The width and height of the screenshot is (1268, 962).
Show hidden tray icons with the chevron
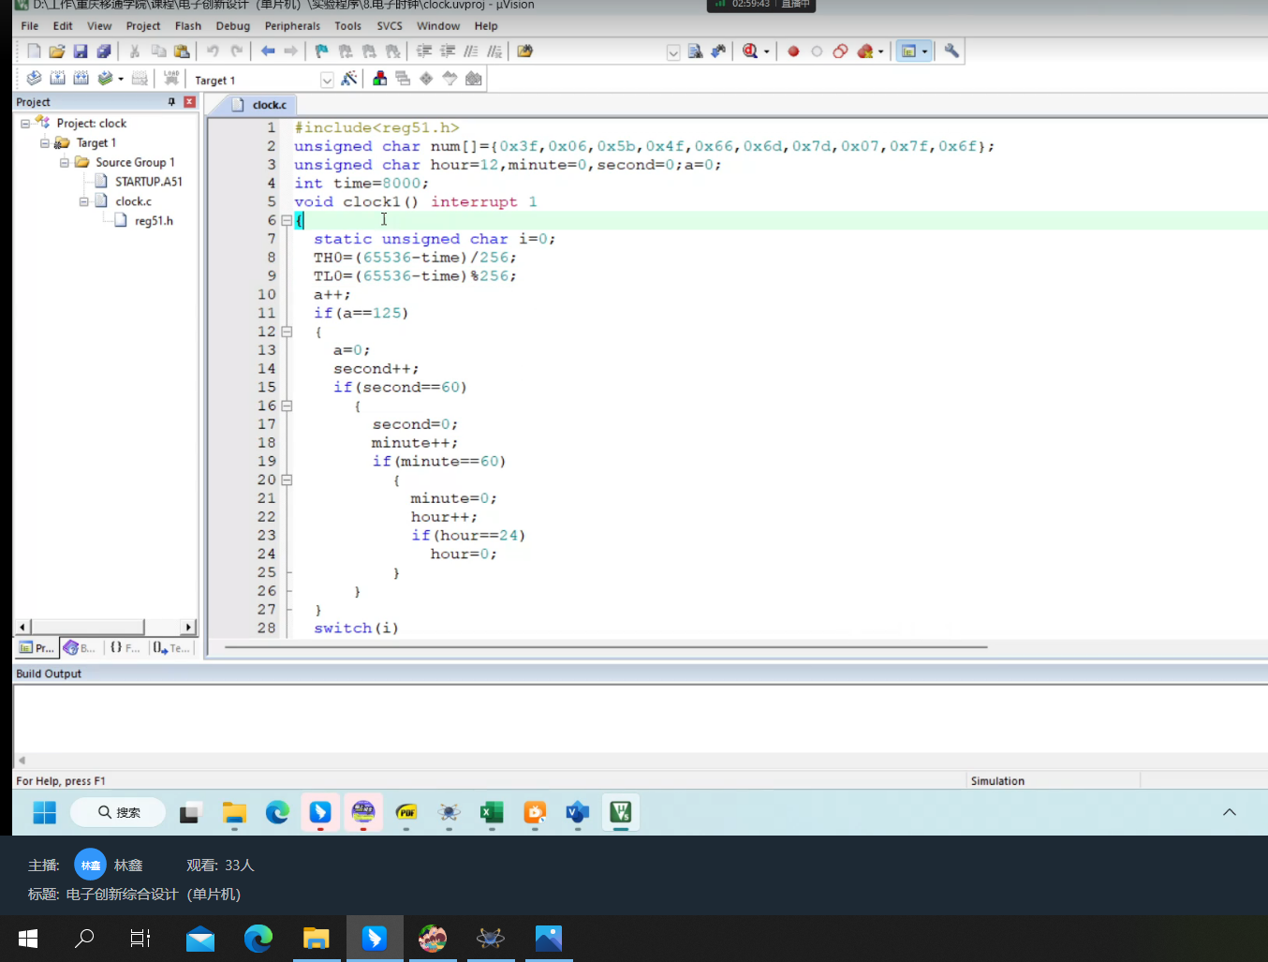click(1230, 812)
